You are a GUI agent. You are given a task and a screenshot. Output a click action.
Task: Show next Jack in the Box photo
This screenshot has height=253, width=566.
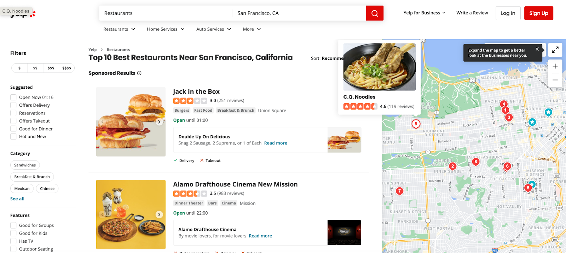pyautogui.click(x=159, y=122)
